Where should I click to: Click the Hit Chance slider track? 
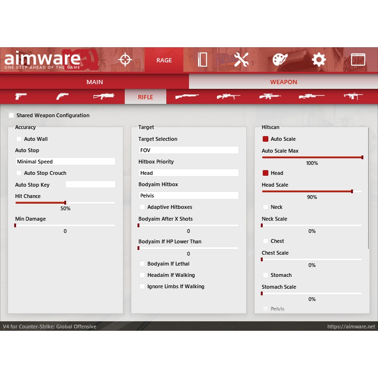[x=65, y=203]
